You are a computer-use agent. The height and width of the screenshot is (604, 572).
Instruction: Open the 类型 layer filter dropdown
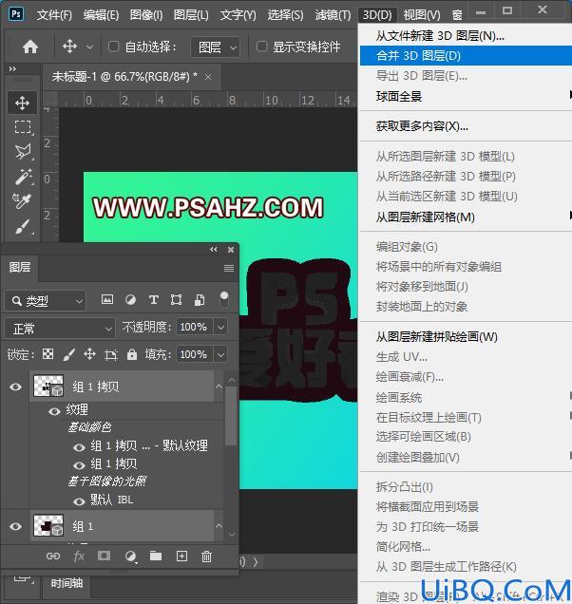45,301
